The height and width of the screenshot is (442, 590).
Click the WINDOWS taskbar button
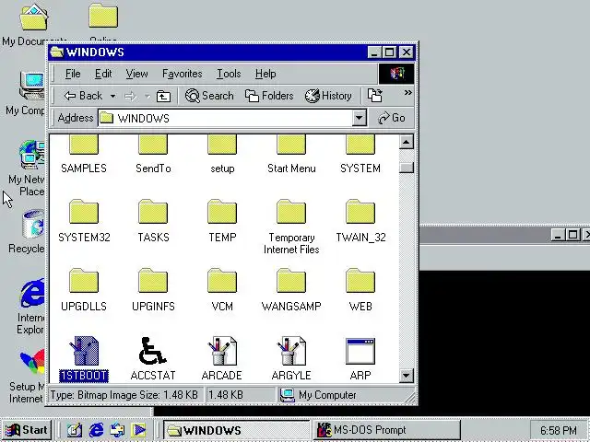point(236,430)
